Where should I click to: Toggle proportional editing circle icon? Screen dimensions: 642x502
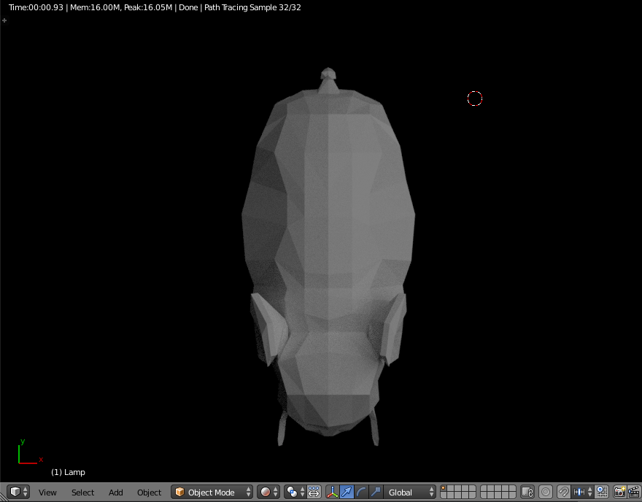(x=546, y=492)
